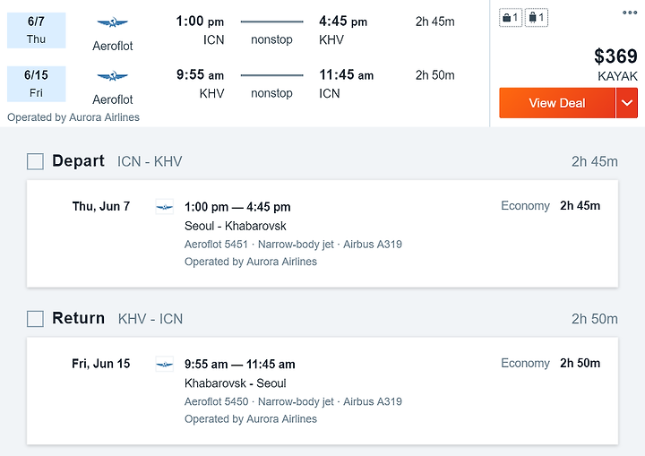Open the three-dot more options menu

[630, 13]
